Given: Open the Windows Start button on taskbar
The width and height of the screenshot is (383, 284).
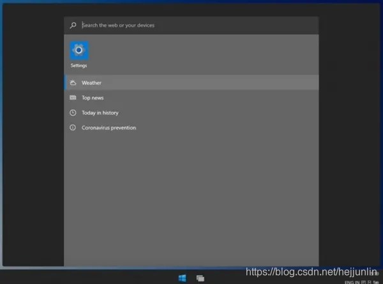Looking at the screenshot, I should (182, 278).
